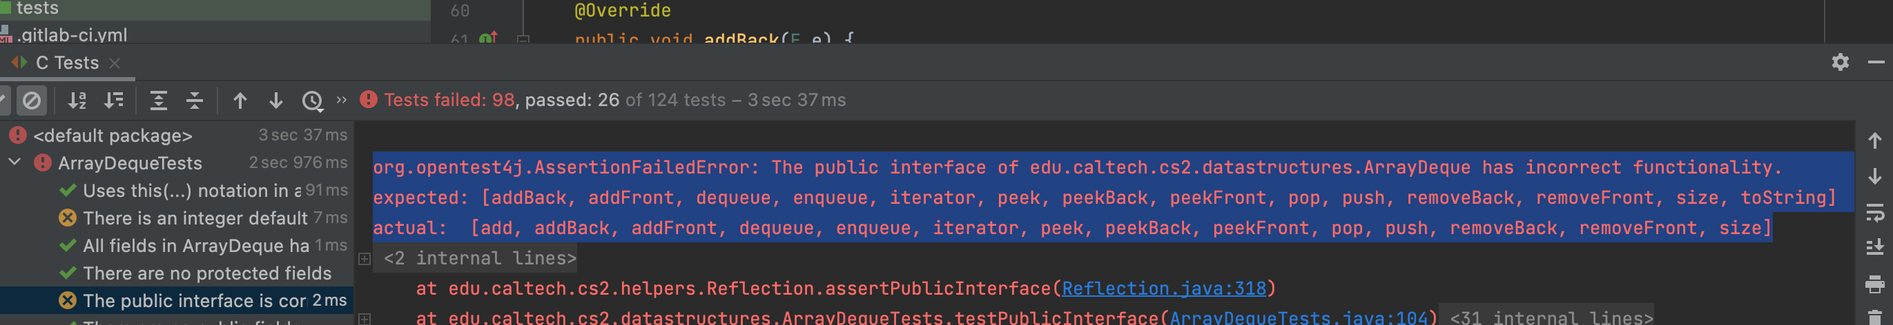
Task: Open Reflection.java:318 stack trace link
Action: point(1163,289)
